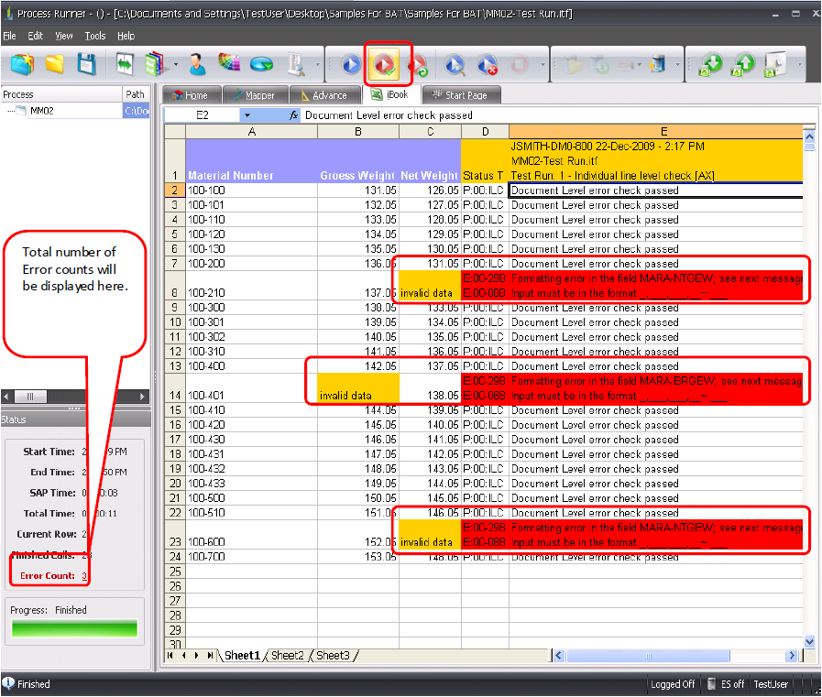
Task: Switch to the Mapper tab
Action: 253,95
